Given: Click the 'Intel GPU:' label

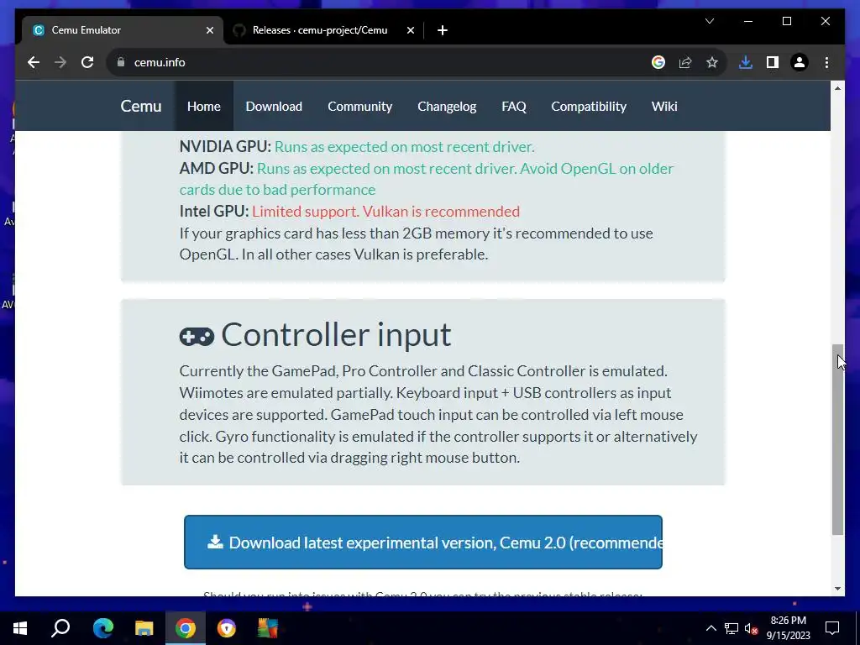Looking at the screenshot, I should coord(214,211).
